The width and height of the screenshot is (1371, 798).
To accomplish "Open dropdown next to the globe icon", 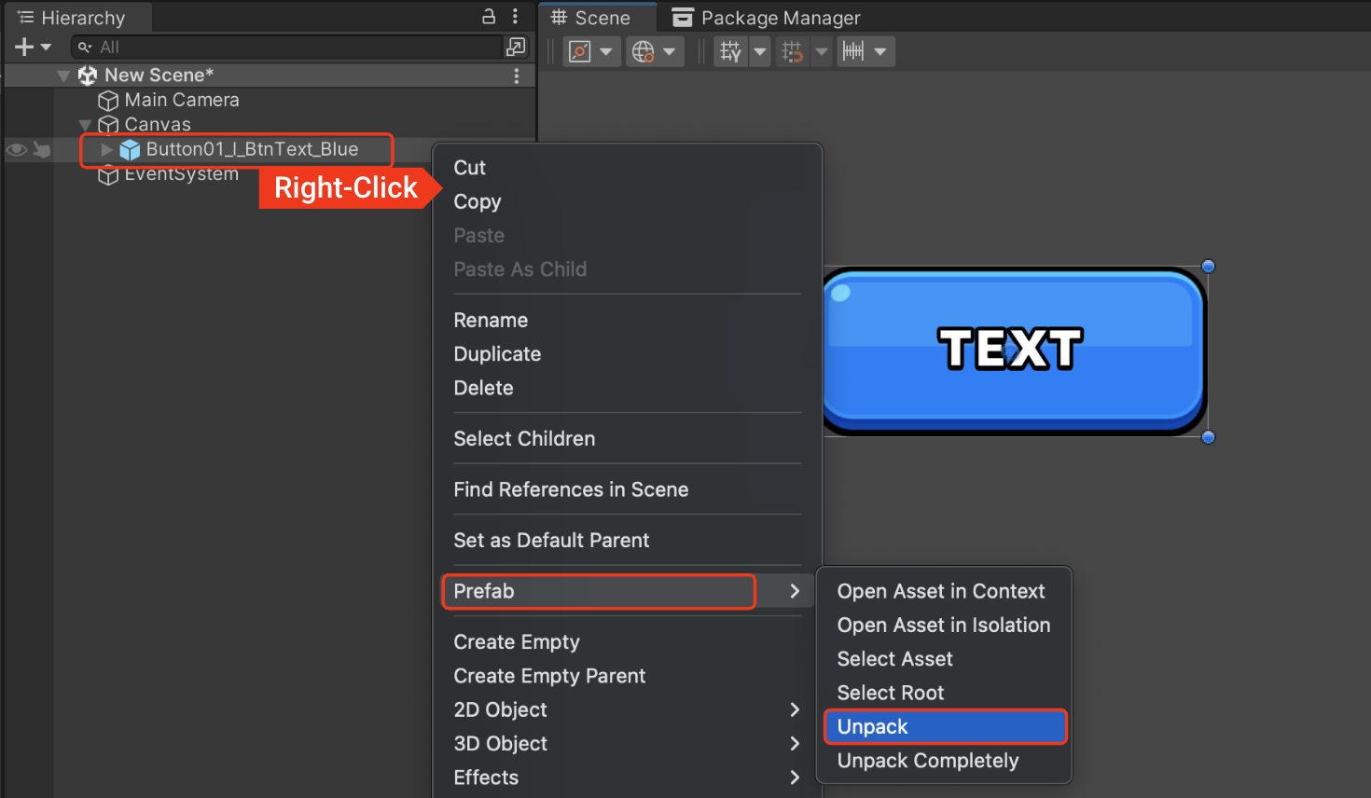I will 669,51.
